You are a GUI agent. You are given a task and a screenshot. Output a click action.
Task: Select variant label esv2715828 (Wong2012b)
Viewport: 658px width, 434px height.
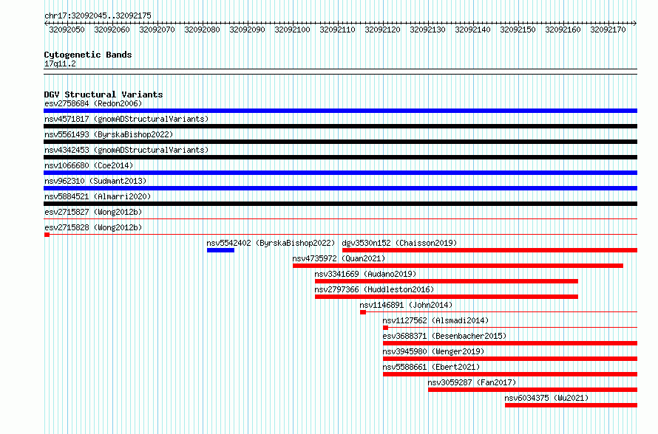tap(93, 227)
